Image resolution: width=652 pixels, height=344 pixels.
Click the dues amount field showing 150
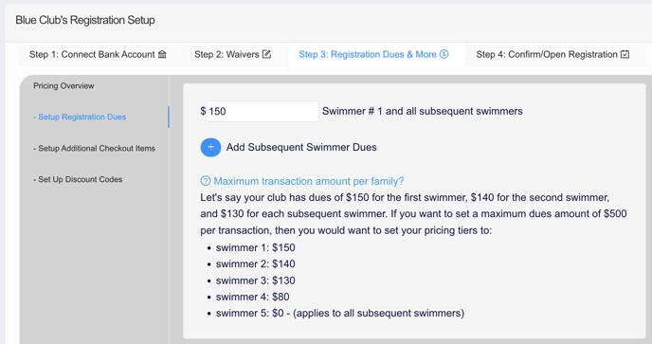tap(263, 111)
